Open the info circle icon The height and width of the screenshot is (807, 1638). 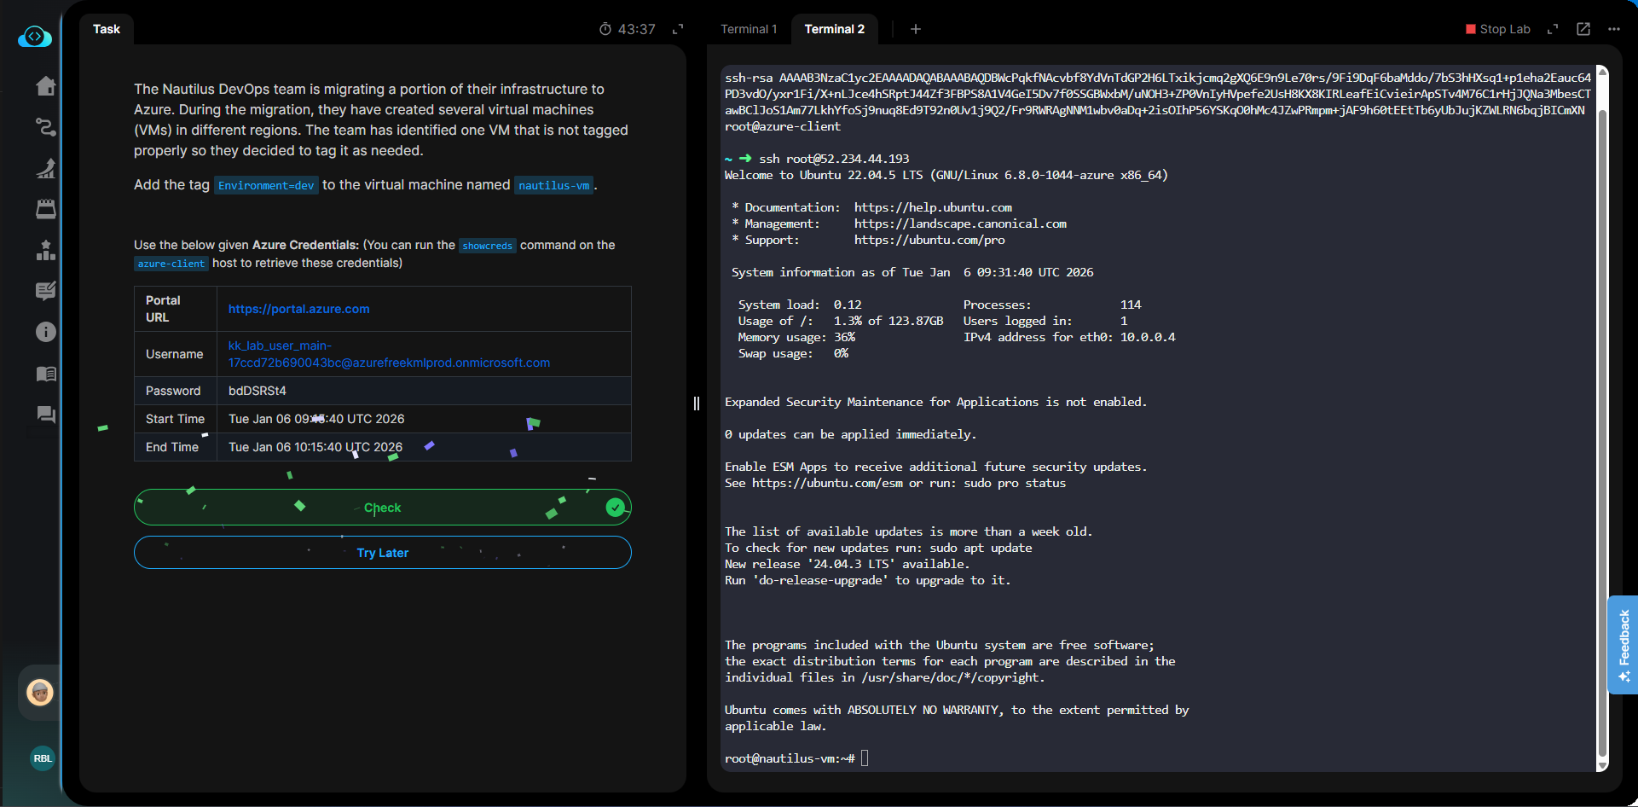click(46, 332)
